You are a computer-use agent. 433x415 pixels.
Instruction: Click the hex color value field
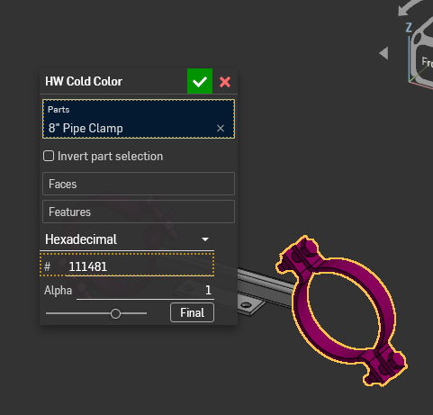point(127,266)
